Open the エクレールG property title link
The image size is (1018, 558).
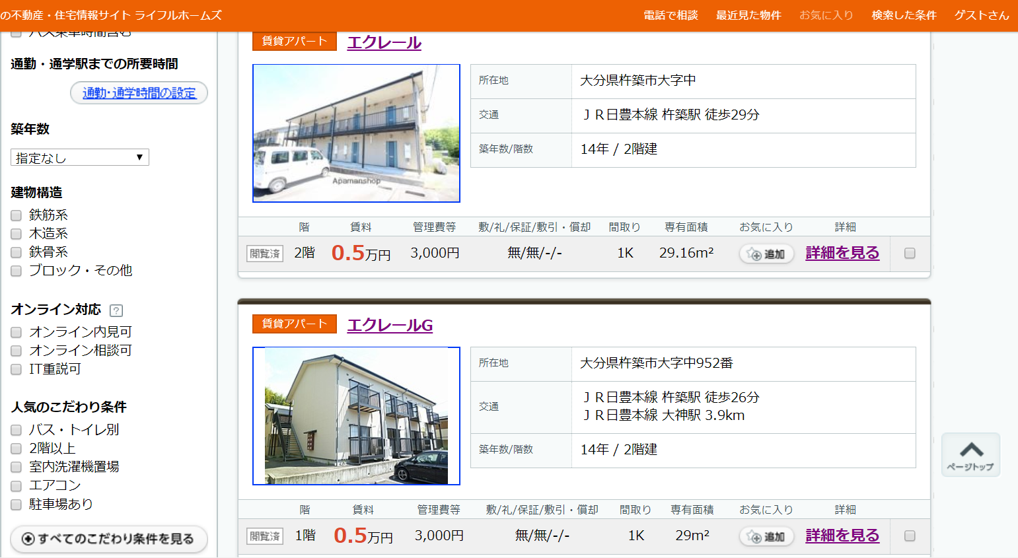click(390, 326)
